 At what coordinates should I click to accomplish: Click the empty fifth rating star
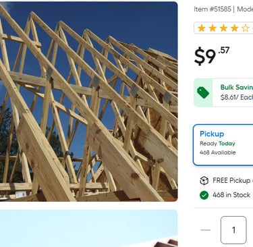[x=246, y=28]
